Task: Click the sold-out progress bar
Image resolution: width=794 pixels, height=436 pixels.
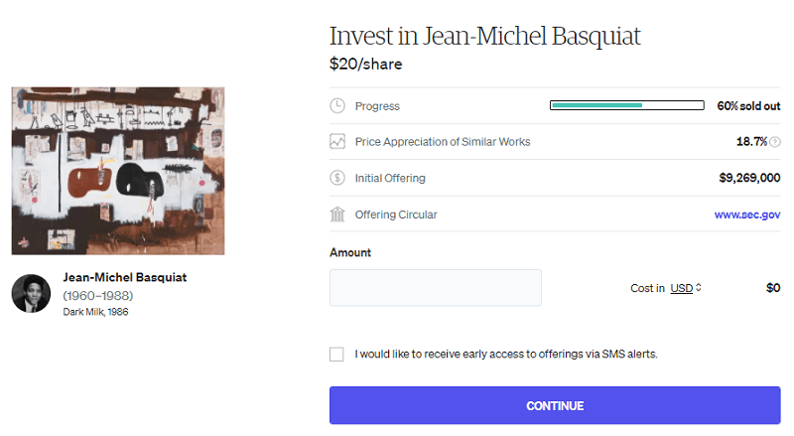Action: click(626, 105)
